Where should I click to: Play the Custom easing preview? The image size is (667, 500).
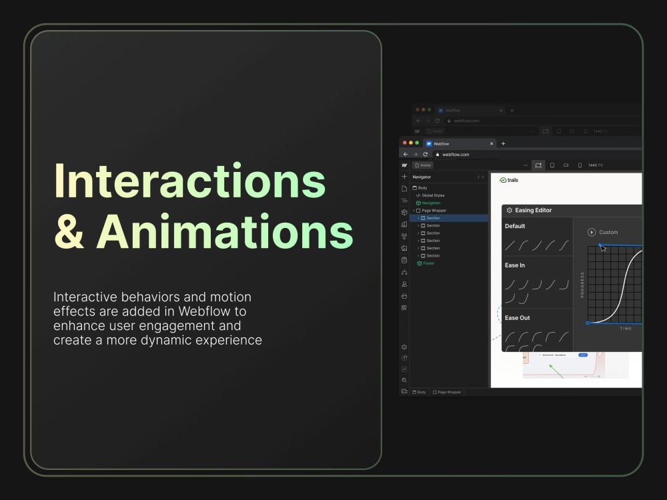click(591, 232)
